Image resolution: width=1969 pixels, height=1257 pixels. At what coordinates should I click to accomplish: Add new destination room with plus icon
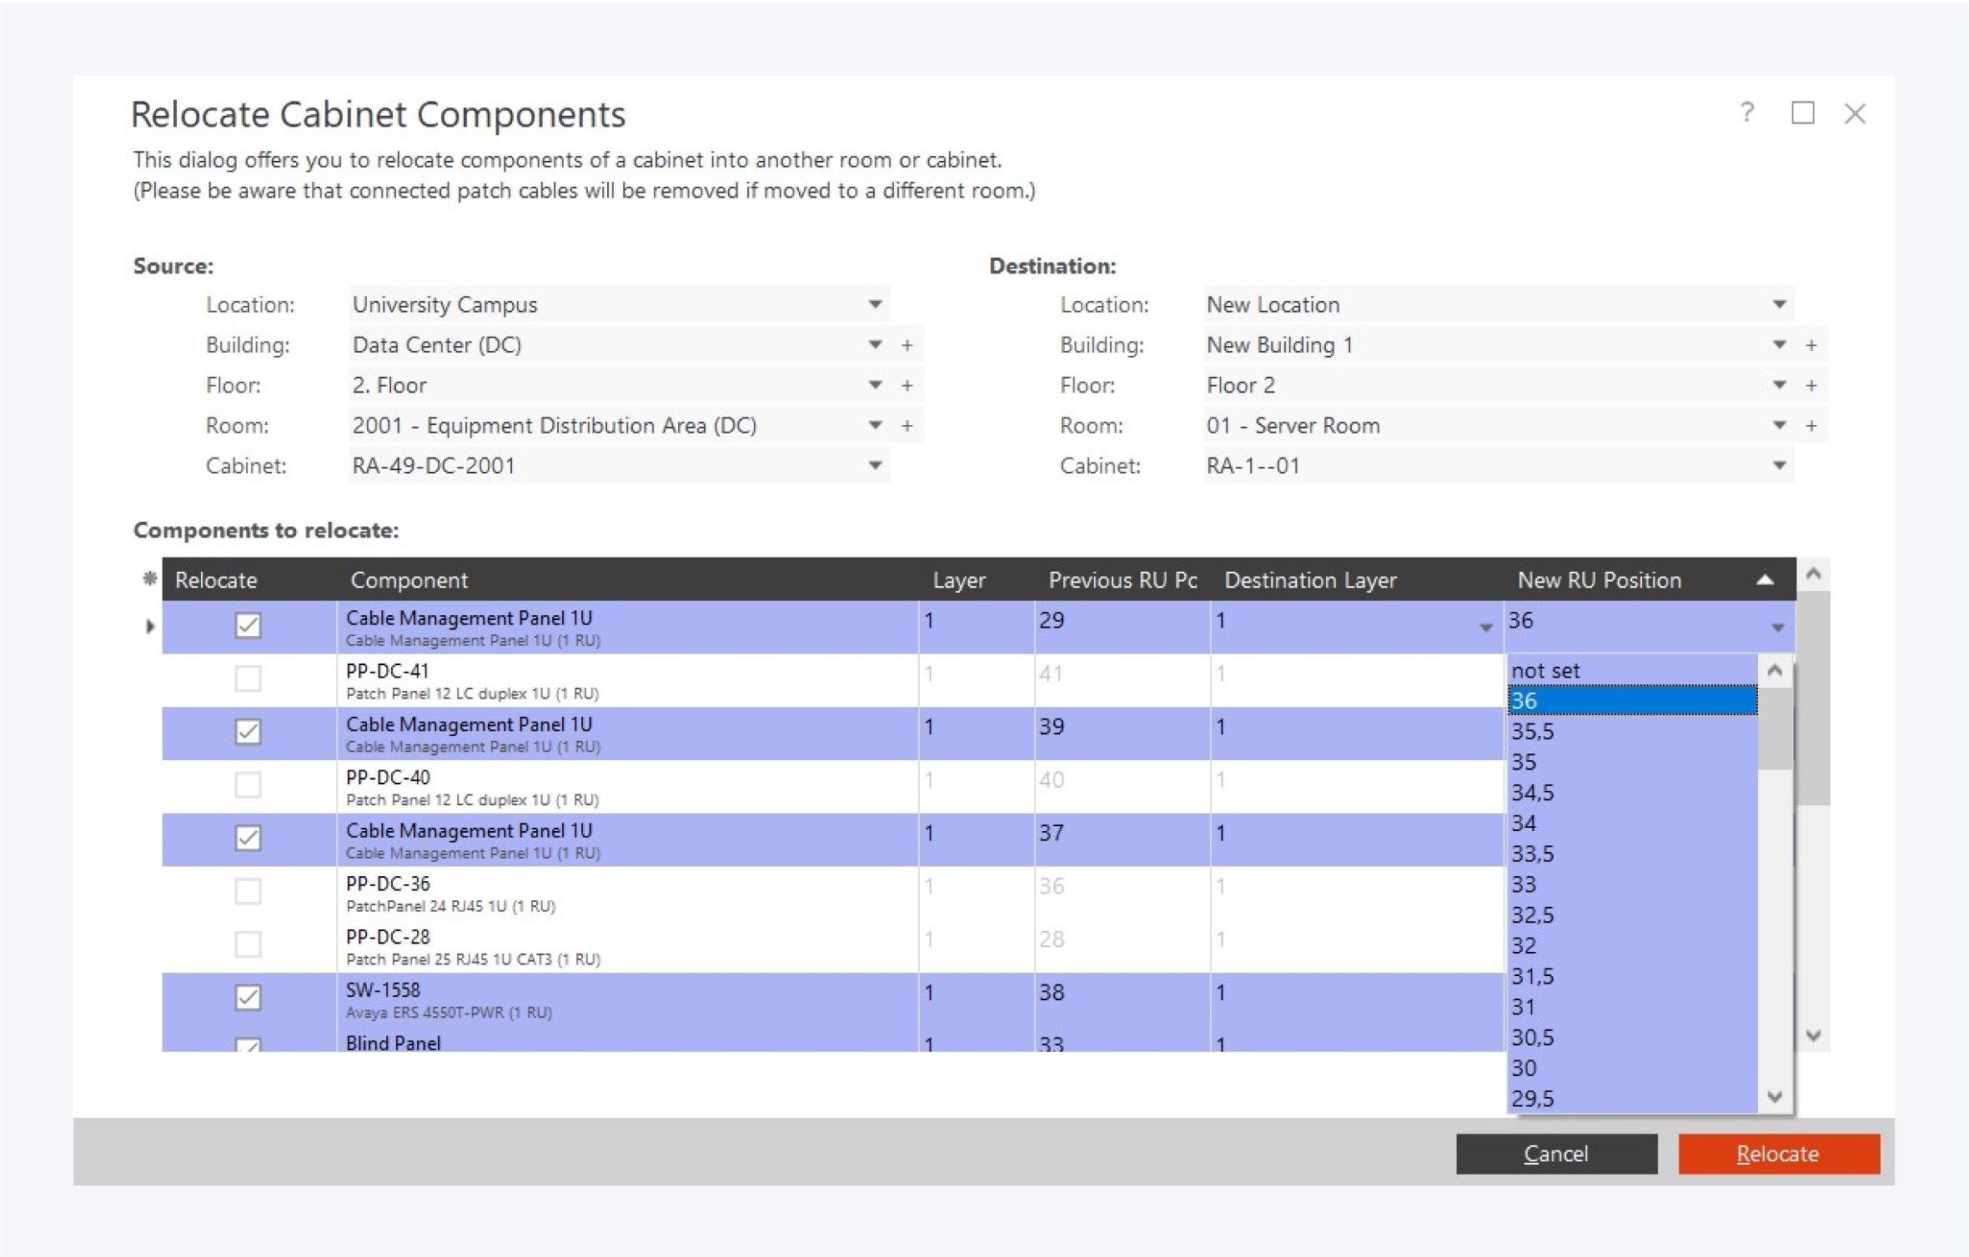(1811, 426)
